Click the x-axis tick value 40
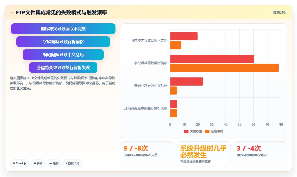The width and height of the screenshot is (297, 177). (x=226, y=124)
